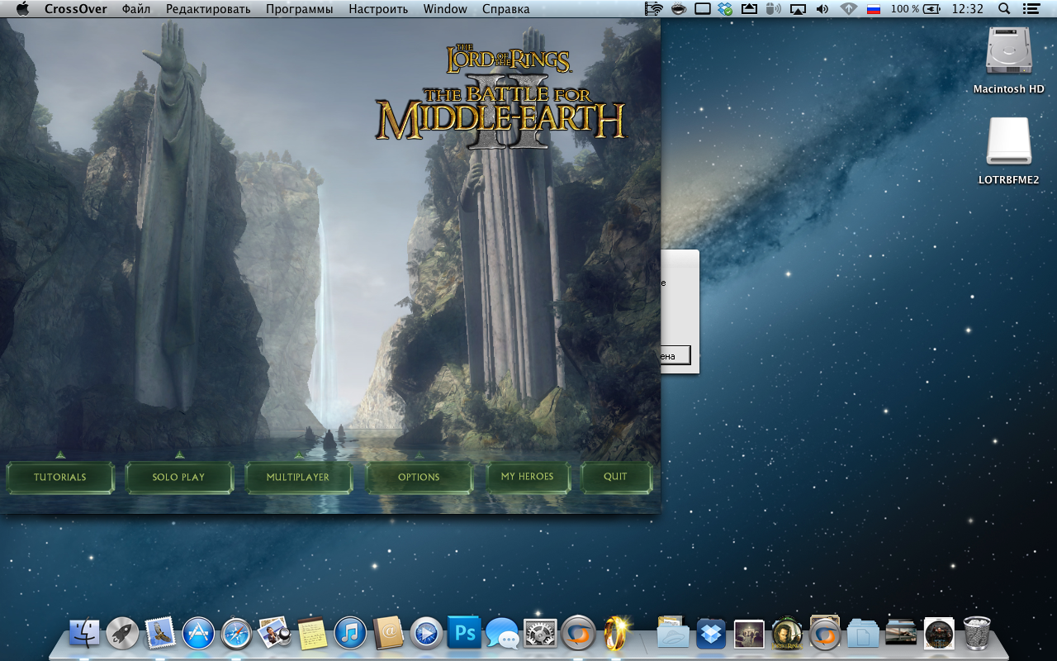The image size is (1057, 661).
Task: Open AirPlay display menu bar icon
Action: [798, 9]
